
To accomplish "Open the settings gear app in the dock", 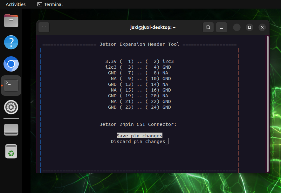I will tap(11, 107).
